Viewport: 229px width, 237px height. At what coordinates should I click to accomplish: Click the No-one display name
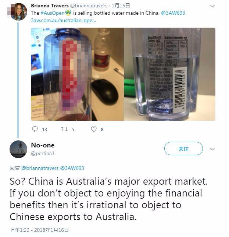(x=43, y=145)
